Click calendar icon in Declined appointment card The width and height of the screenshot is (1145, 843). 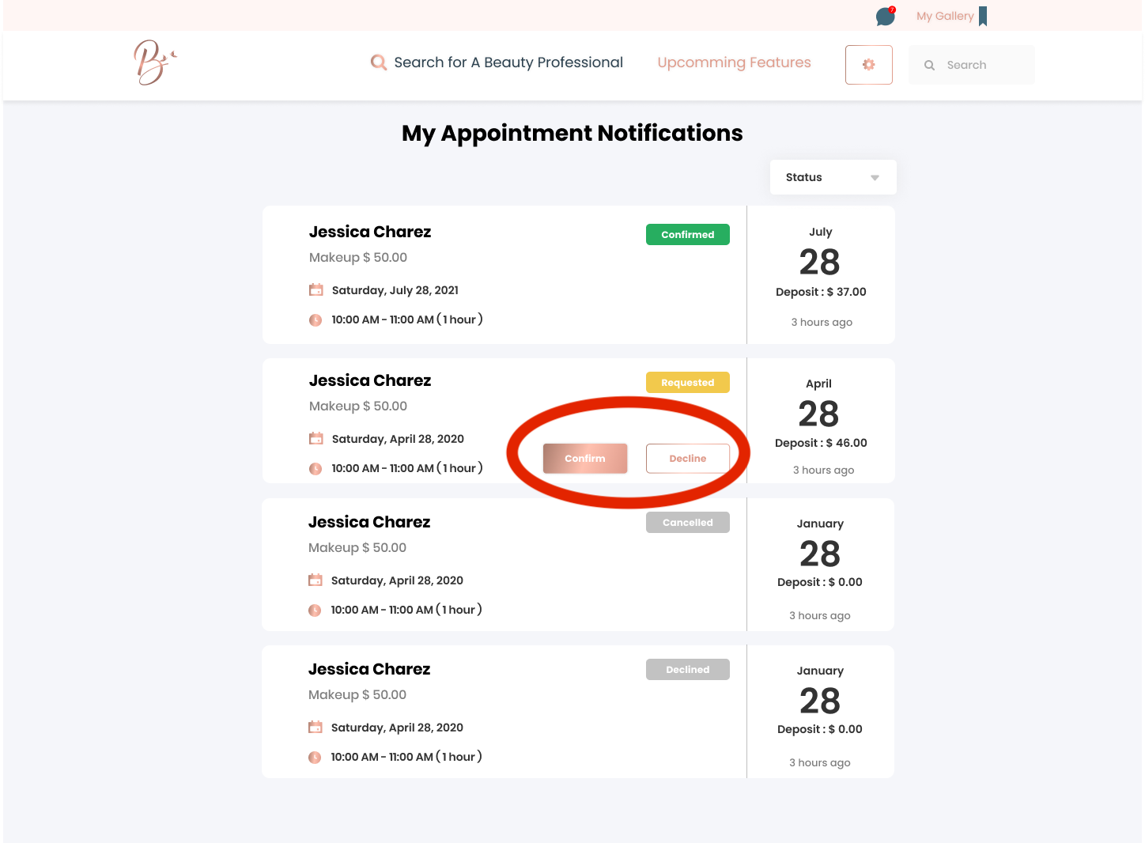click(x=315, y=728)
